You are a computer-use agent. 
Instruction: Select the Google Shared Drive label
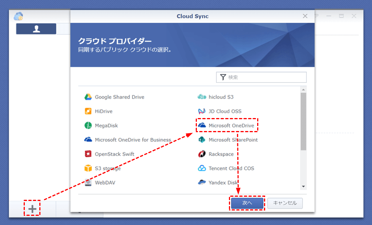click(x=119, y=97)
